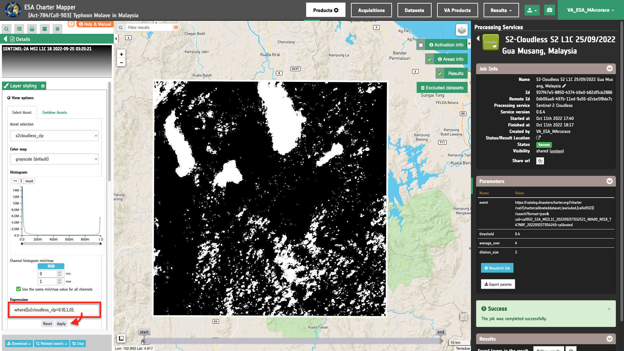Click the Expression input field

click(x=54, y=310)
